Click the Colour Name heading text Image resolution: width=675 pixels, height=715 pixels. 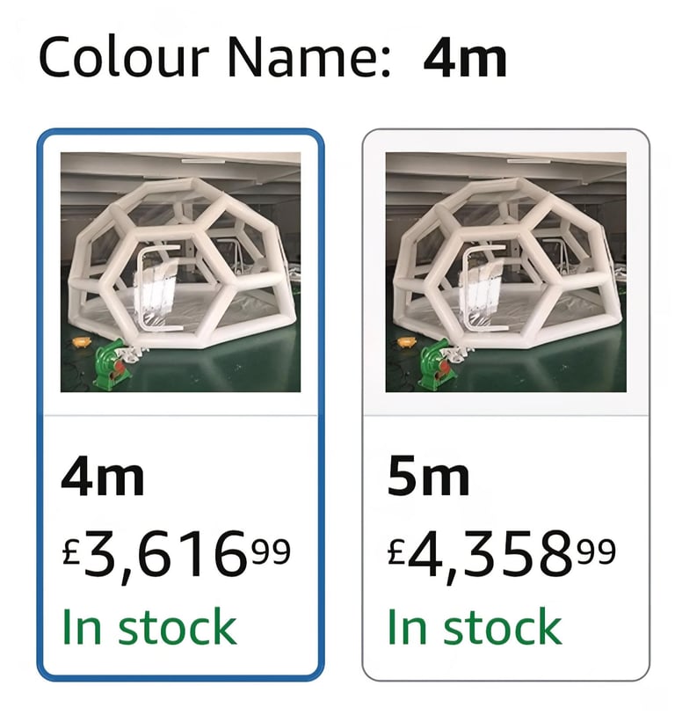(214, 57)
